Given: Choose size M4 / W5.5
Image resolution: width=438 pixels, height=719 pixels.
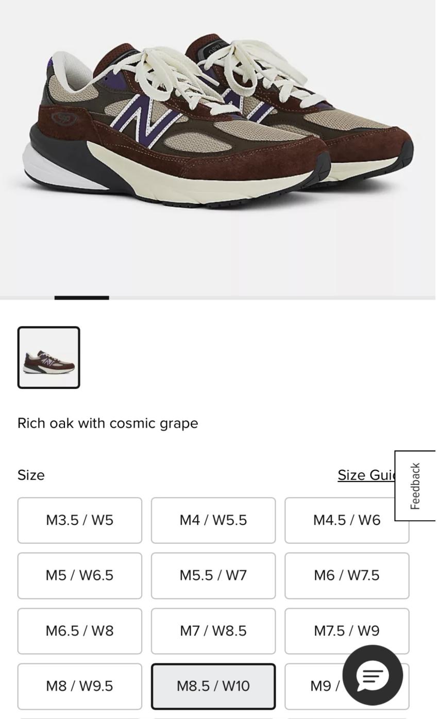Looking at the screenshot, I should click(213, 520).
